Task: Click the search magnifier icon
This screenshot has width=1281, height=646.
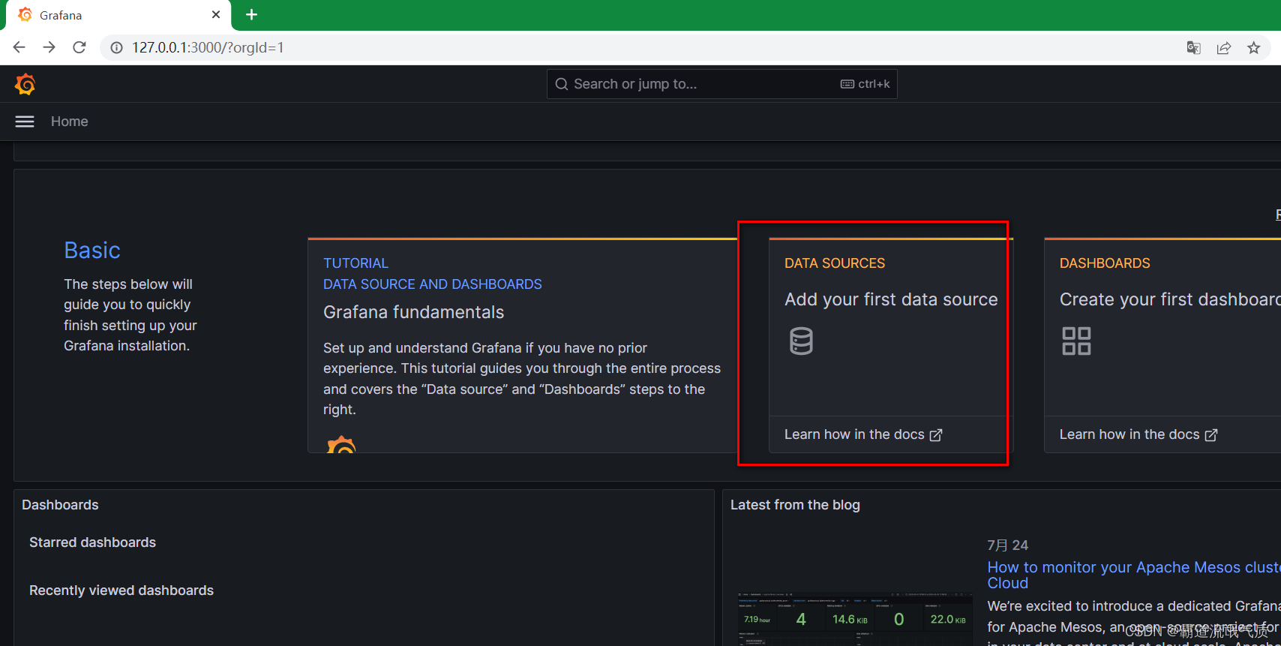Action: point(562,84)
